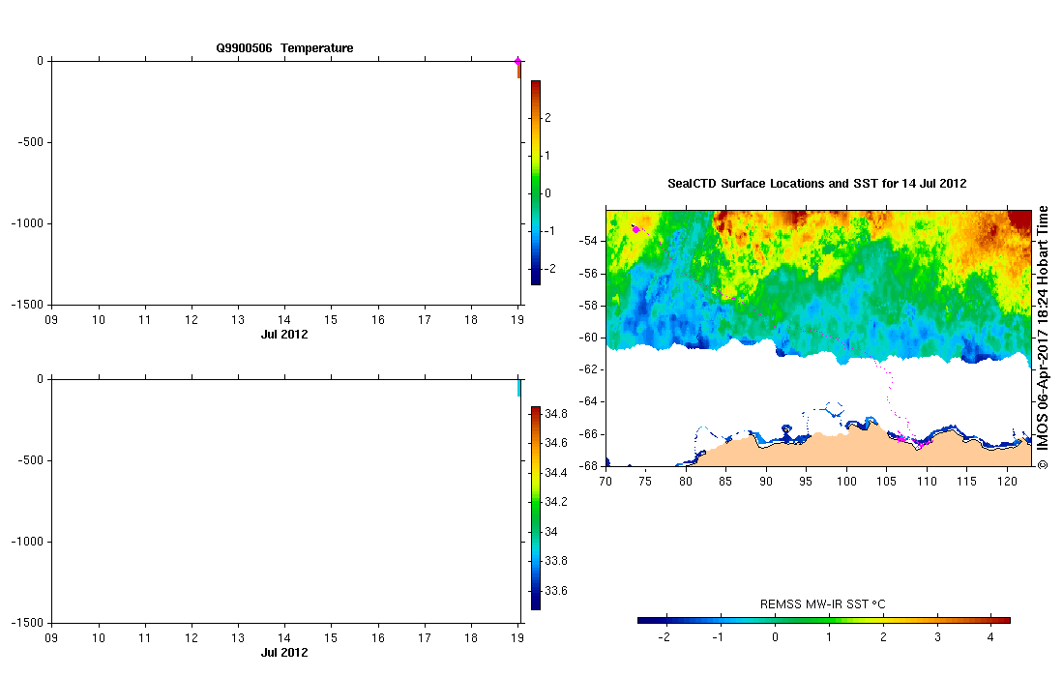The width and height of the screenshot is (1063, 677).
Task: Click the orange temperature profile bar at 19 Jul
Action: point(519,71)
